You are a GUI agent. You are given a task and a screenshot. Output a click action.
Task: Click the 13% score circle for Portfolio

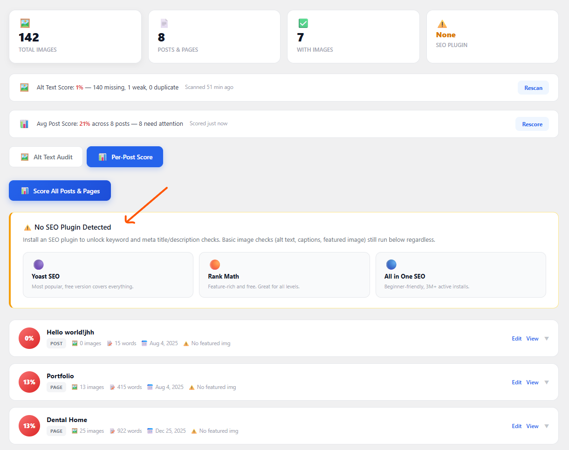[x=29, y=382]
